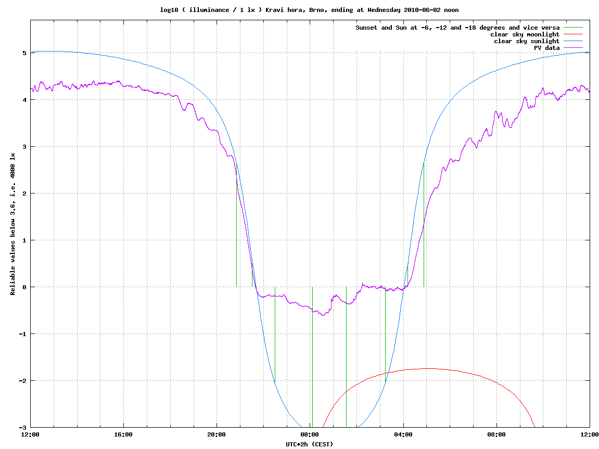599x449 pixels.
Task: Click the chart title text at top
Action: (309, 10)
